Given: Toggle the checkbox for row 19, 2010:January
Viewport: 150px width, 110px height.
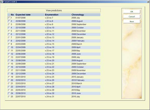Looking at the screenshot, I should pyautogui.click(x=9, y=77).
